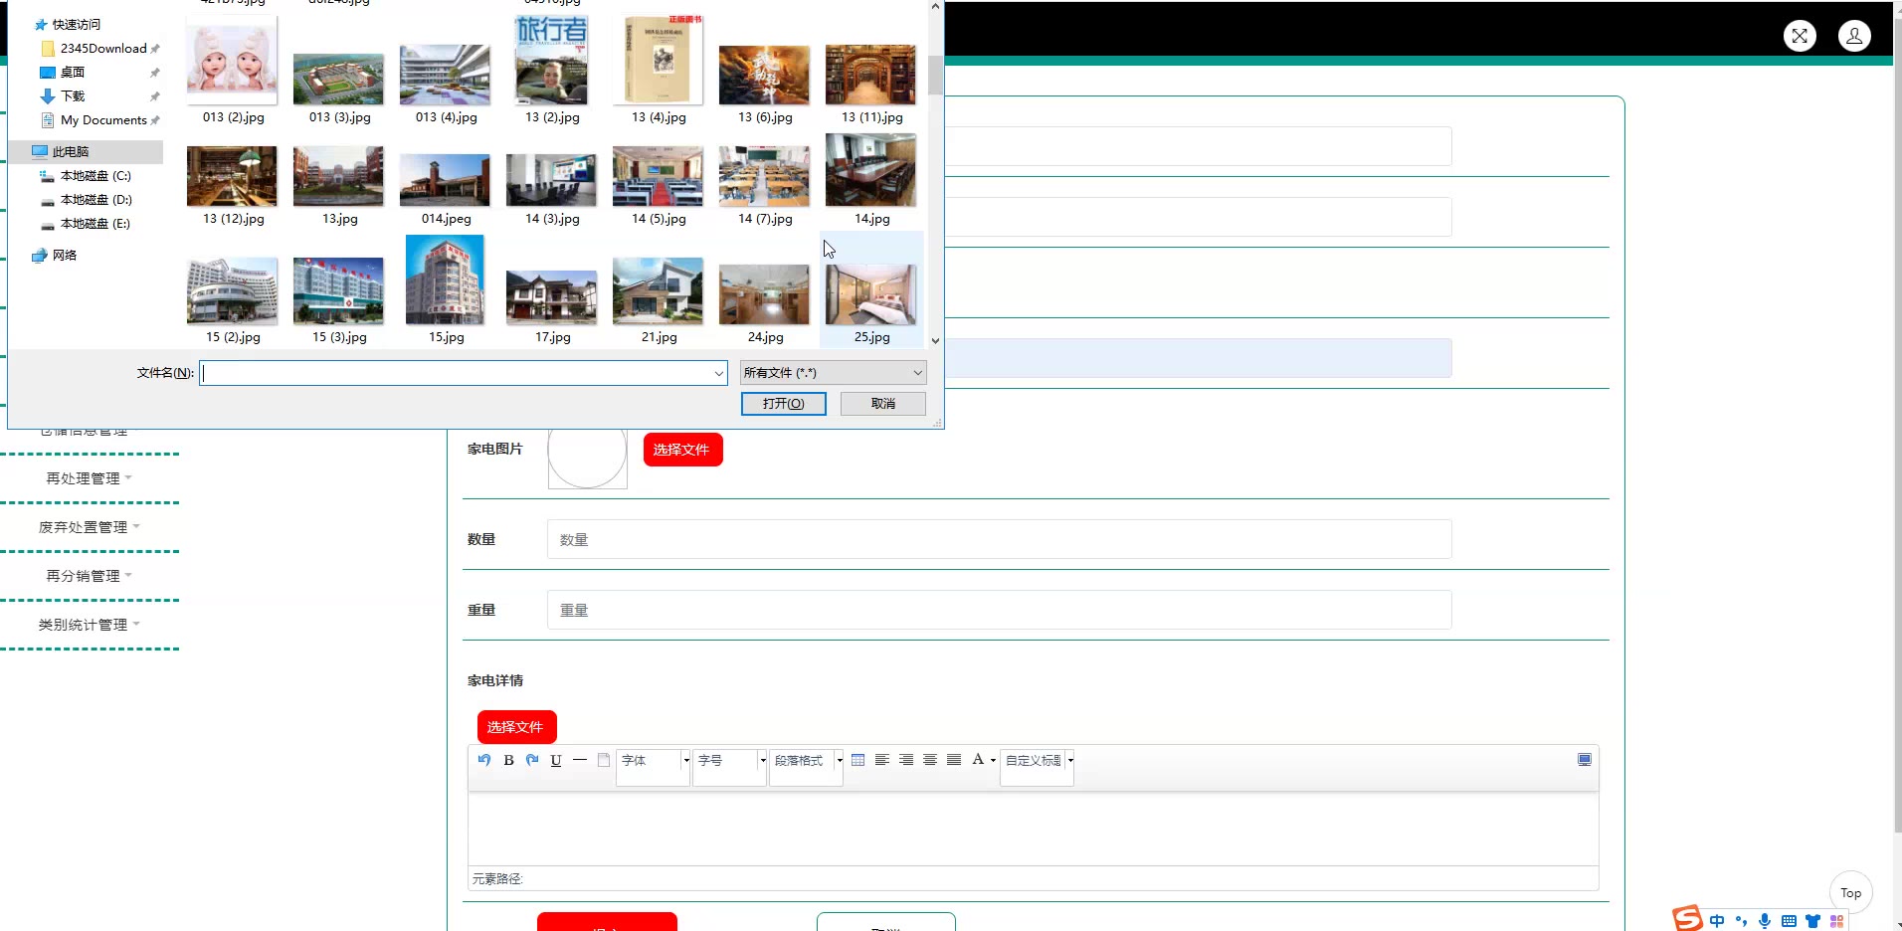Click 取消 button in file dialog
The width and height of the screenshot is (1902, 931).
883,404
